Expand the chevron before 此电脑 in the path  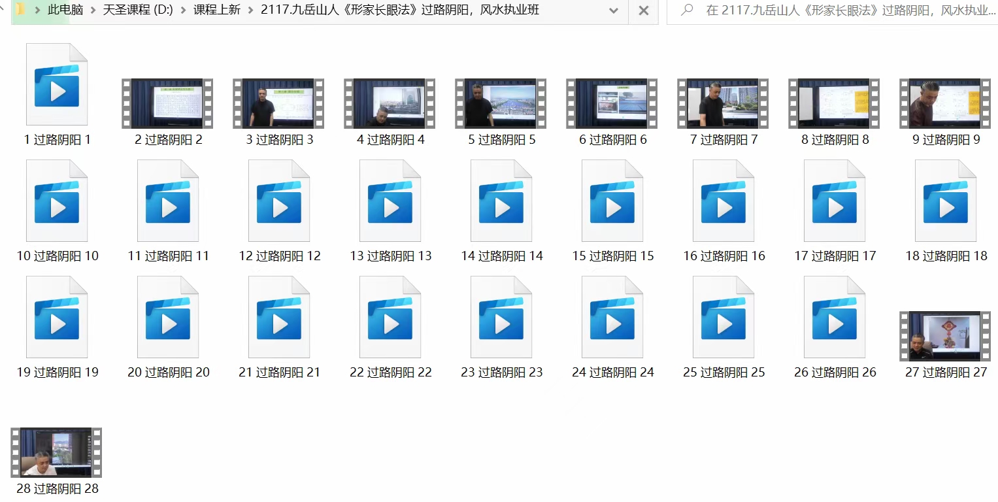pyautogui.click(x=37, y=10)
